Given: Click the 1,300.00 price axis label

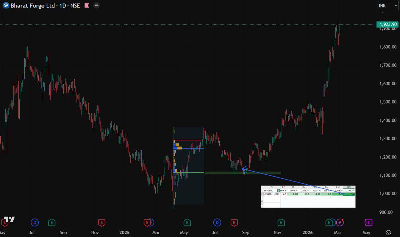Looking at the screenshot, I should point(388,139).
